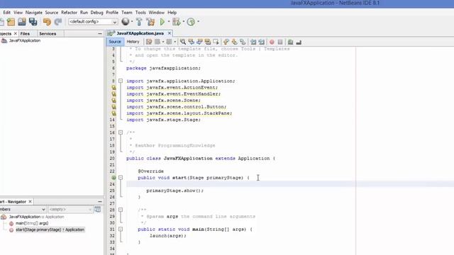Click the hint bulb at ActionEvent import
The image size is (454, 255).
coord(113,87)
